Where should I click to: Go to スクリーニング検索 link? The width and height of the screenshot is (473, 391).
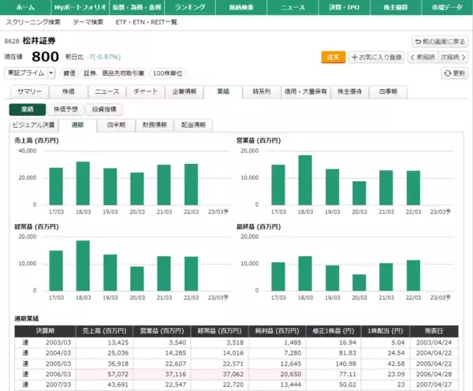tap(33, 22)
